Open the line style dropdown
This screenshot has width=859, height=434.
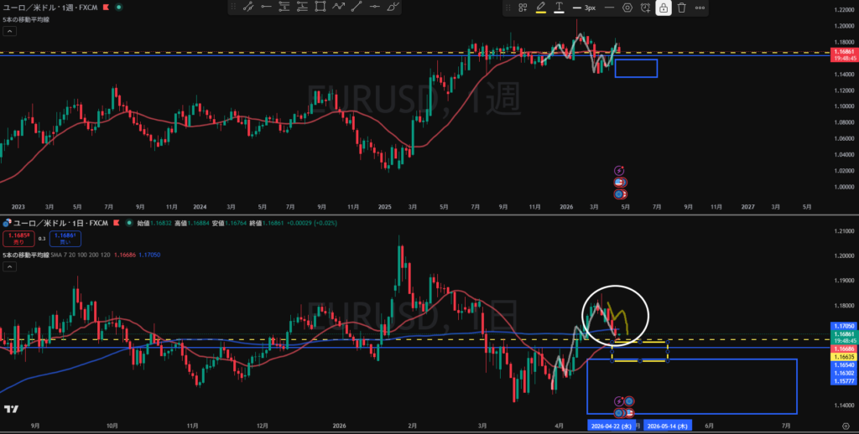coord(609,8)
